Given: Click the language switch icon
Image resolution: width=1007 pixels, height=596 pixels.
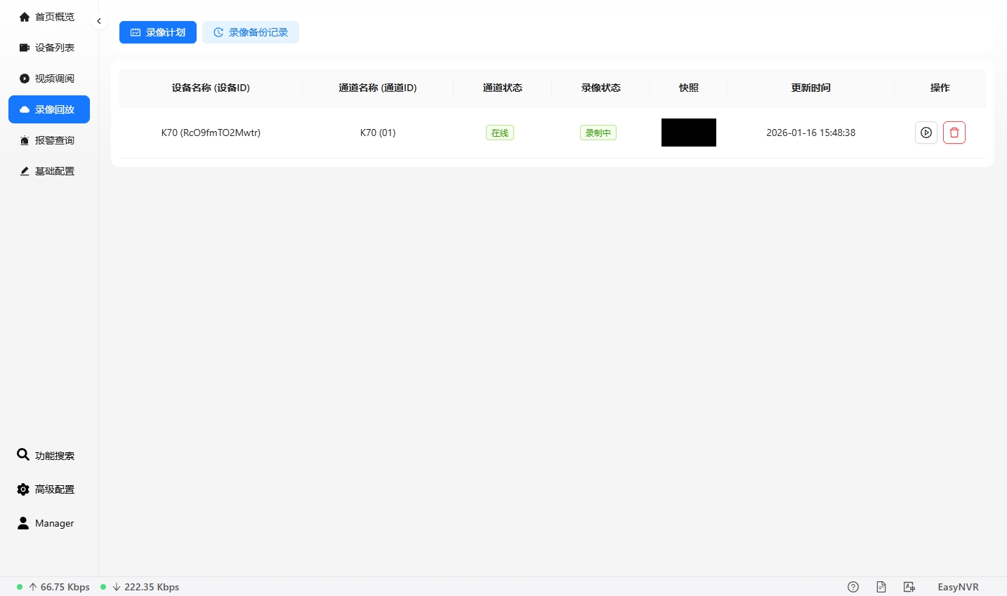Looking at the screenshot, I should 909,587.
